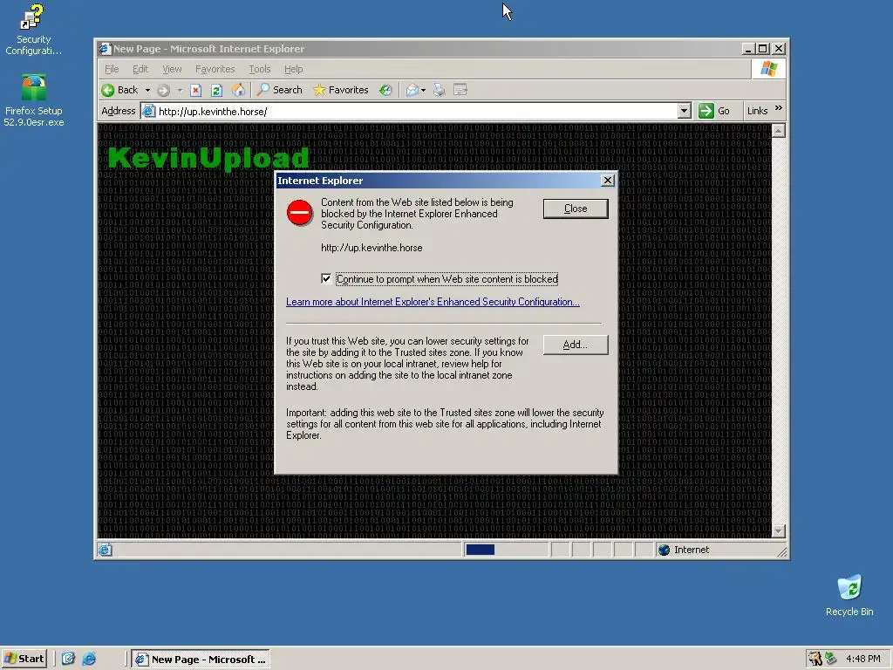Click the address bar URL field
The width and height of the screenshot is (893, 670).
click(x=418, y=111)
